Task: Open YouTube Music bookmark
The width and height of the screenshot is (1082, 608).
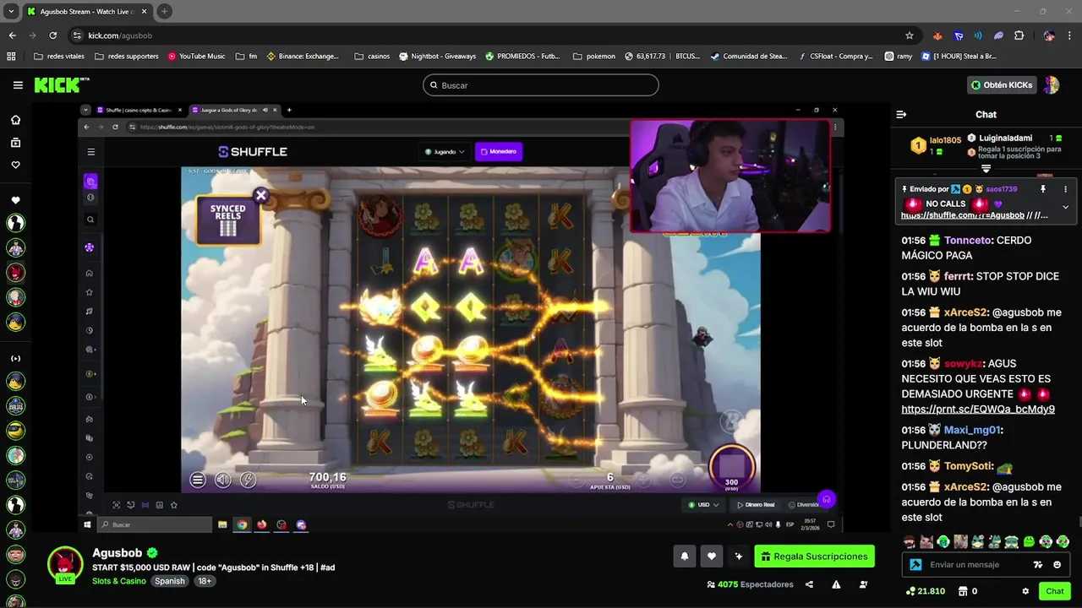Action: click(x=196, y=57)
